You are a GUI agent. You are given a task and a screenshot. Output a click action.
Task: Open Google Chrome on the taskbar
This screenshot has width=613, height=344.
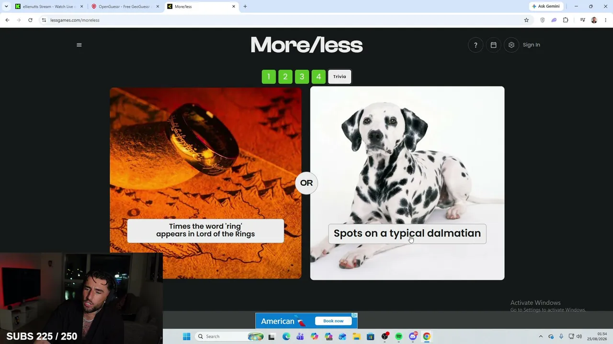click(x=427, y=336)
